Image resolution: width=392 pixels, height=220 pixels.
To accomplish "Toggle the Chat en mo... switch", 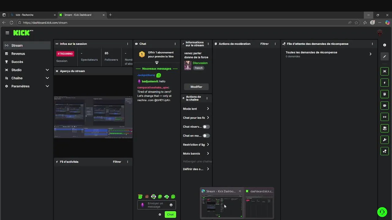I will point(206,136).
